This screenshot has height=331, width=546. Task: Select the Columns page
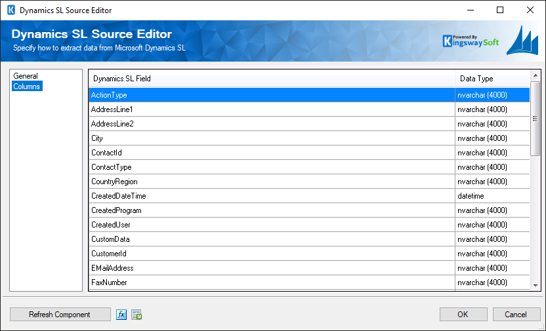point(27,87)
